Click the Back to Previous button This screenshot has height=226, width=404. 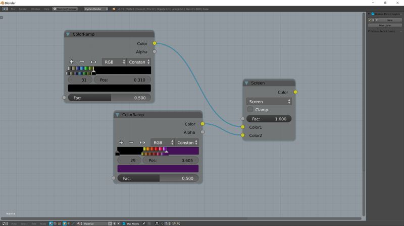pos(65,9)
